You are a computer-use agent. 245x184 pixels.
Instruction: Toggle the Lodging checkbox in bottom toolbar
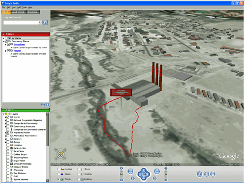point(59,169)
